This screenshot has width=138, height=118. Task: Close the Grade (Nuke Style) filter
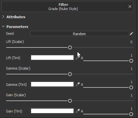point(130,7)
